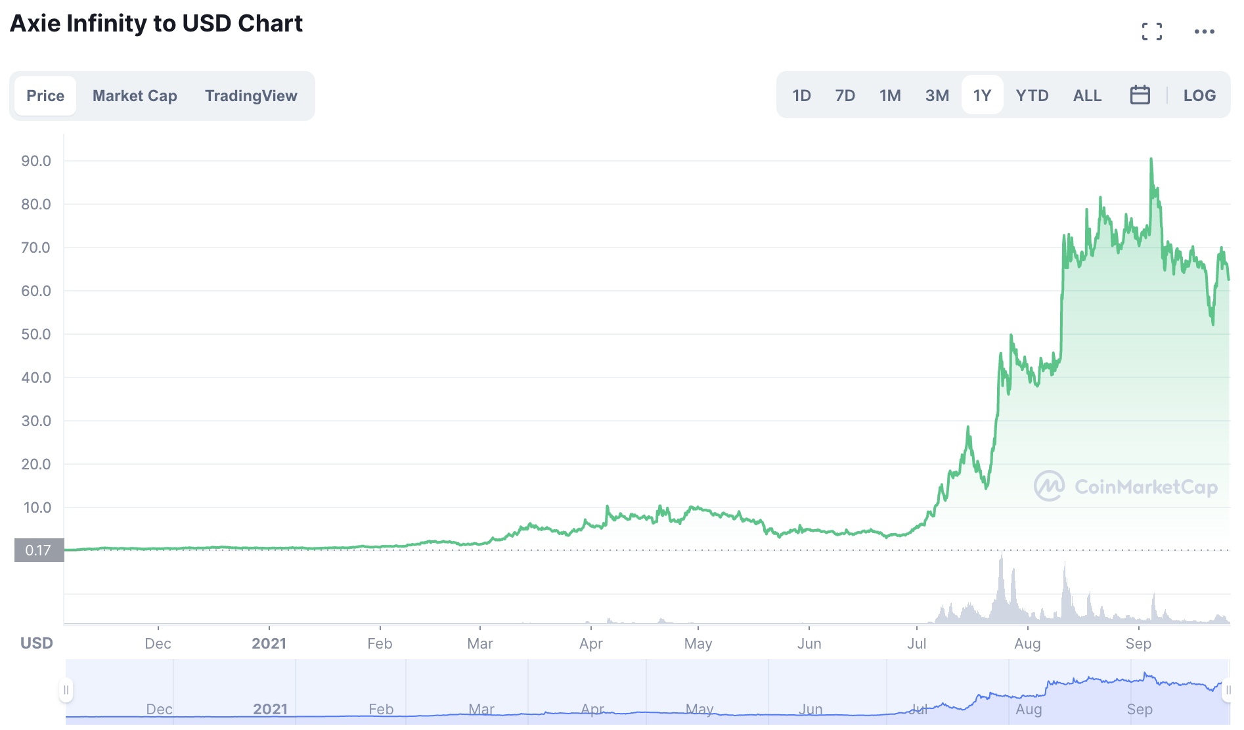
Task: Select the 1D time range
Action: (801, 96)
